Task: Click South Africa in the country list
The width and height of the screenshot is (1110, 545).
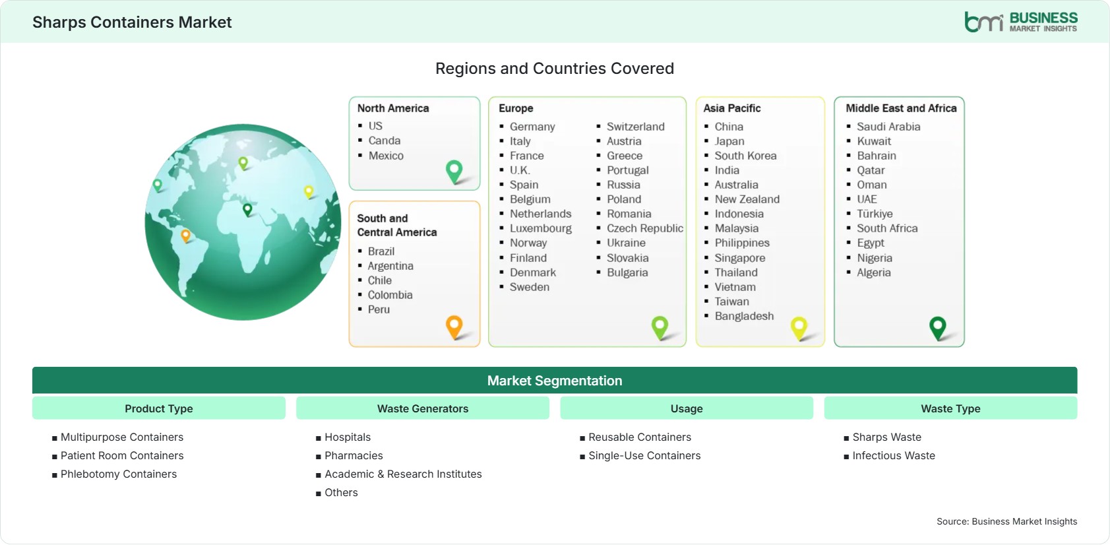Action: point(887,228)
